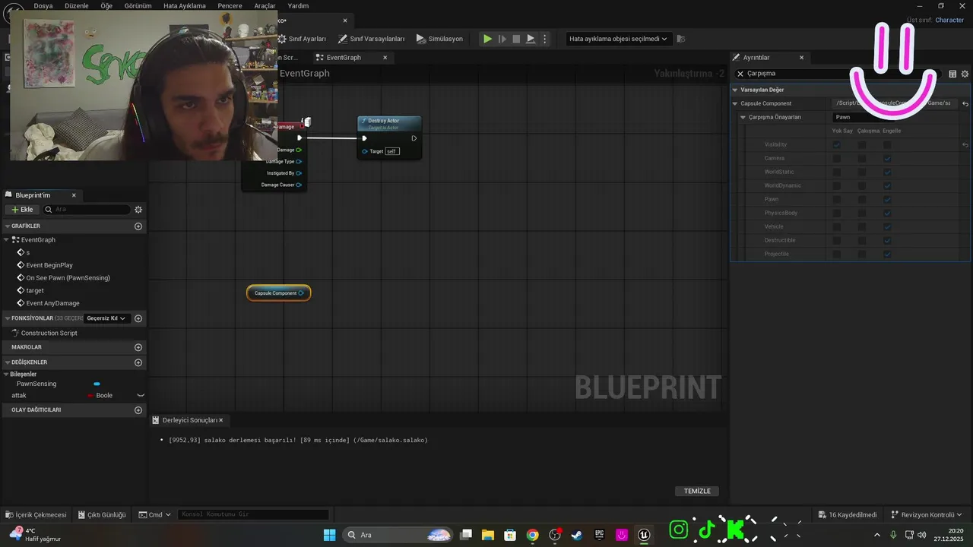Click the TEMİZLE clear button
Image resolution: width=973 pixels, height=547 pixels.
click(x=697, y=492)
